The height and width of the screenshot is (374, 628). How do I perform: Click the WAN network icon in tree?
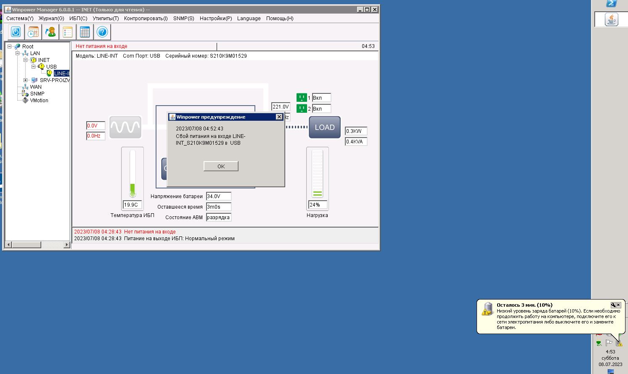click(25, 87)
